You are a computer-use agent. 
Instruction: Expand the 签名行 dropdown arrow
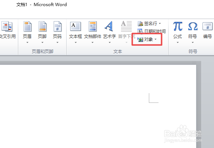[x=160, y=24]
